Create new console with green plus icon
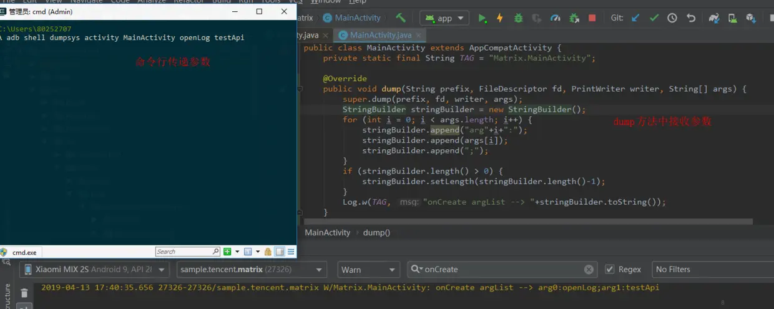This screenshot has height=309, width=774. [x=227, y=252]
